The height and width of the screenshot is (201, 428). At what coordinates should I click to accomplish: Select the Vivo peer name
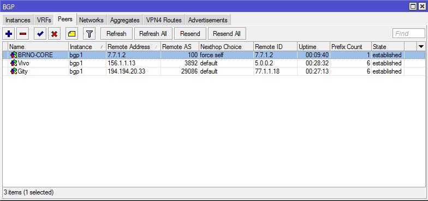23,63
